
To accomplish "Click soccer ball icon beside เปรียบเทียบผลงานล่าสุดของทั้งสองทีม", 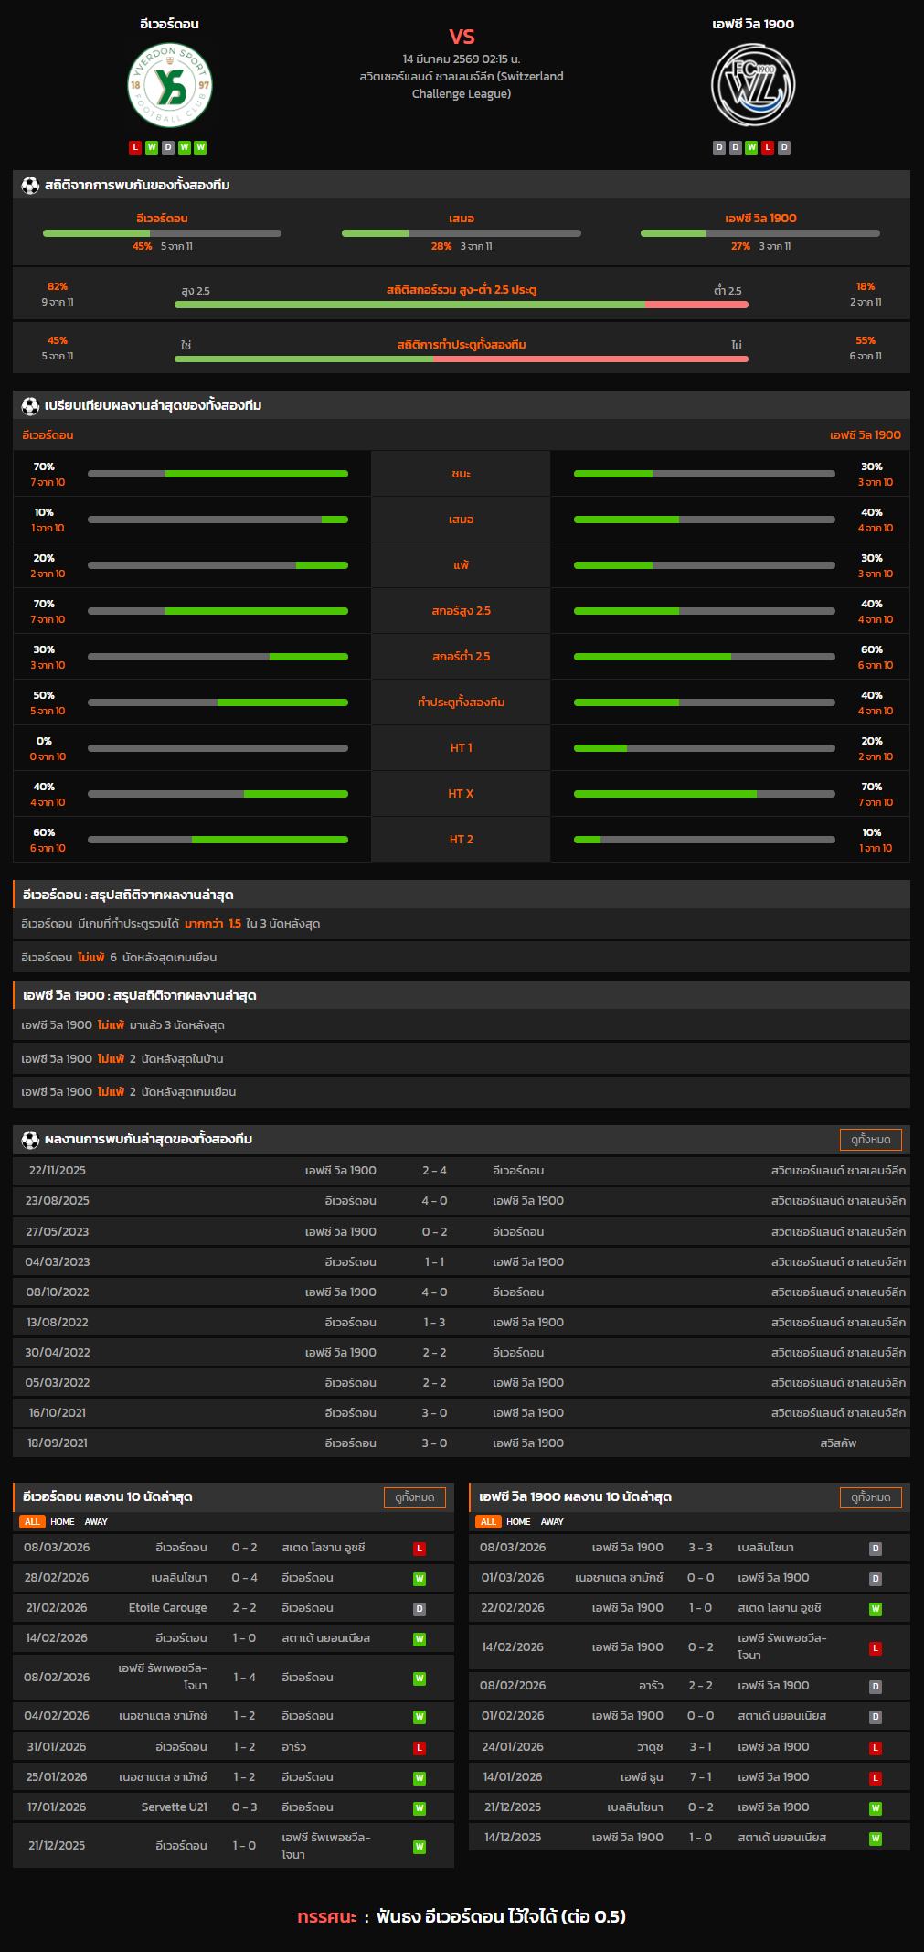I will pos(30,406).
